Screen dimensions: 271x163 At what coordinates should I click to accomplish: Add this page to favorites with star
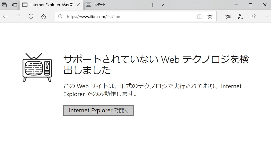coord(210,16)
